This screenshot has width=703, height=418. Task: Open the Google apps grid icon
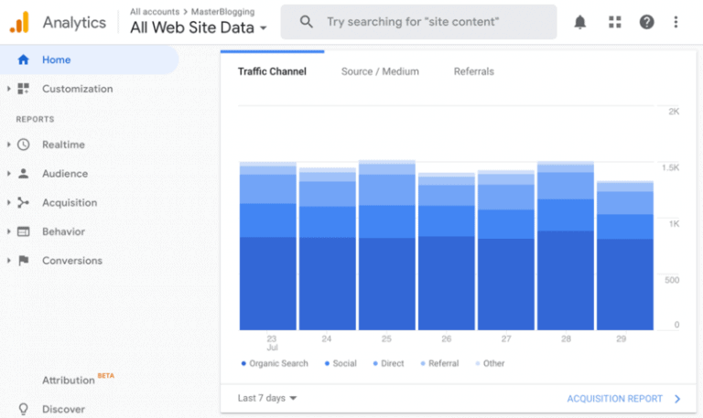(615, 22)
